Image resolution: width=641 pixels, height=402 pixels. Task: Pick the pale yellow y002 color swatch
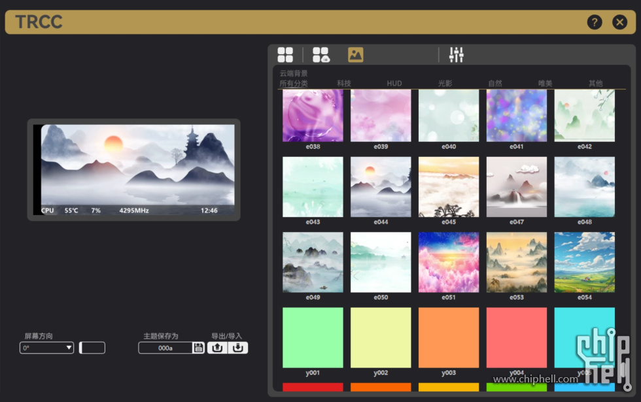click(381, 337)
